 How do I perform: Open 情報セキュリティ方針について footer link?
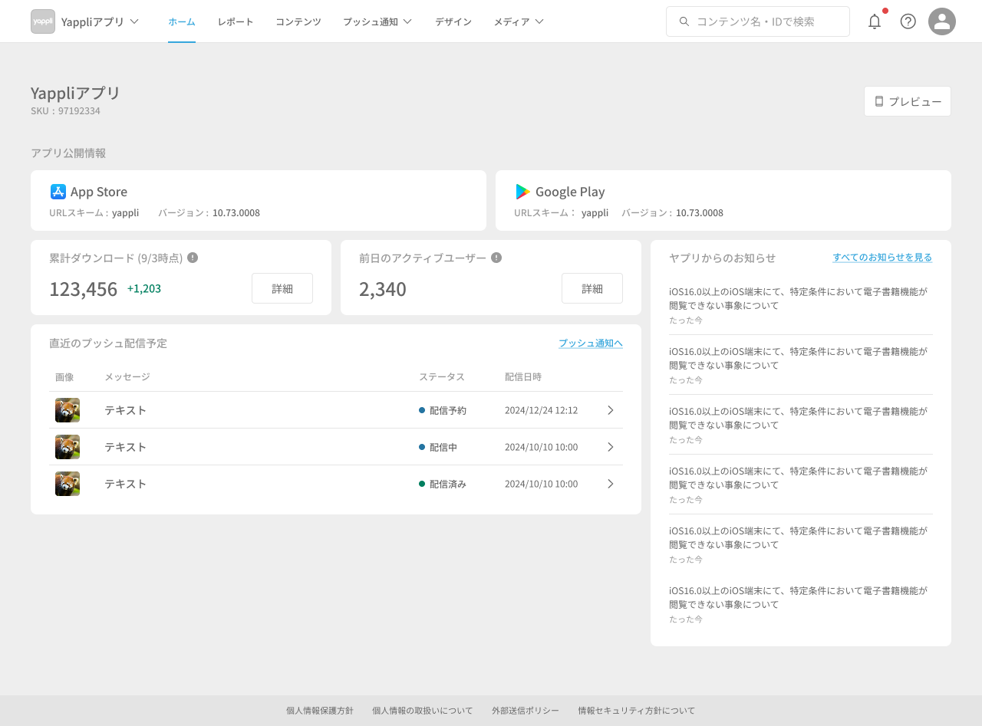637,711
